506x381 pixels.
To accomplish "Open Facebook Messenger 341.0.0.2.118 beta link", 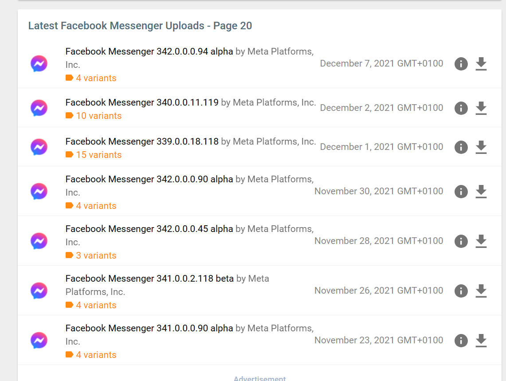I will tap(149, 279).
